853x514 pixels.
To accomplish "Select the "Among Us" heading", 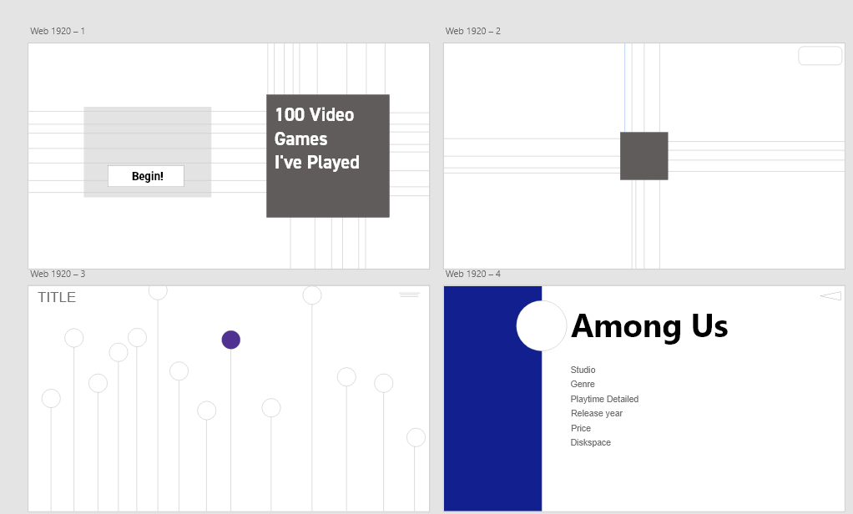I will 649,326.
